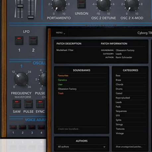Open the MENU dropdown in the patch browser

[x=60, y=33]
